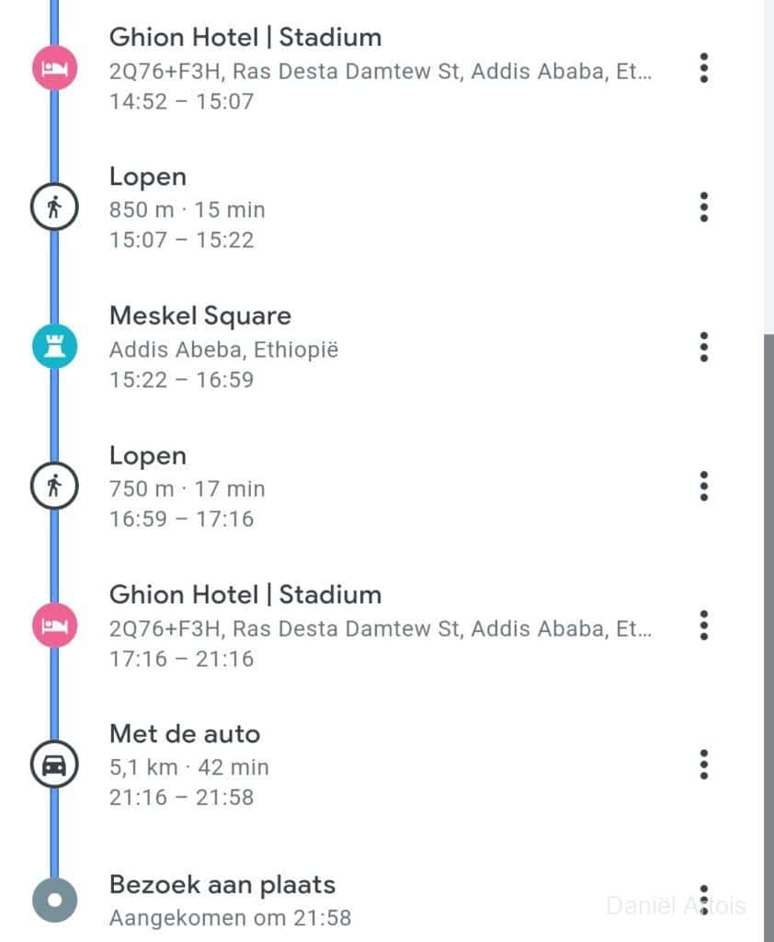Click the walking icon for the 850 m walk
The width and height of the screenshot is (774, 942).
click(x=54, y=208)
